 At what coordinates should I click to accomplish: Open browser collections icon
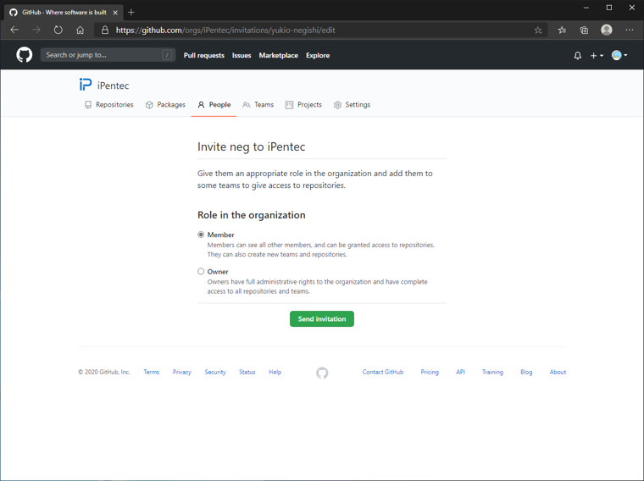[584, 30]
